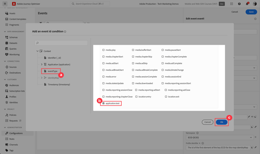The image size is (260, 154).
Task: Check the media.error checkbox
Action: click(103, 76)
